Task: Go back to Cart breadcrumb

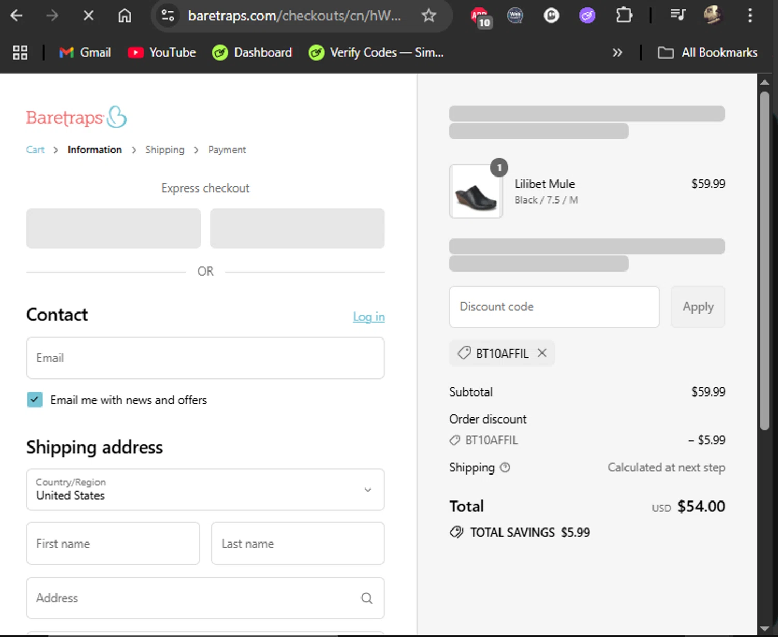Action: coord(35,150)
